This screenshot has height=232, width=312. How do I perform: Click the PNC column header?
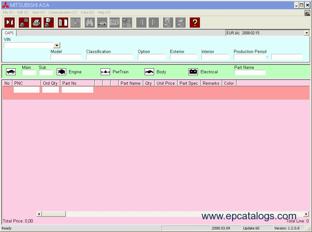[x=27, y=83]
